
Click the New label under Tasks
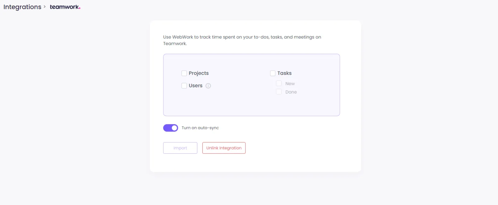pos(290,84)
